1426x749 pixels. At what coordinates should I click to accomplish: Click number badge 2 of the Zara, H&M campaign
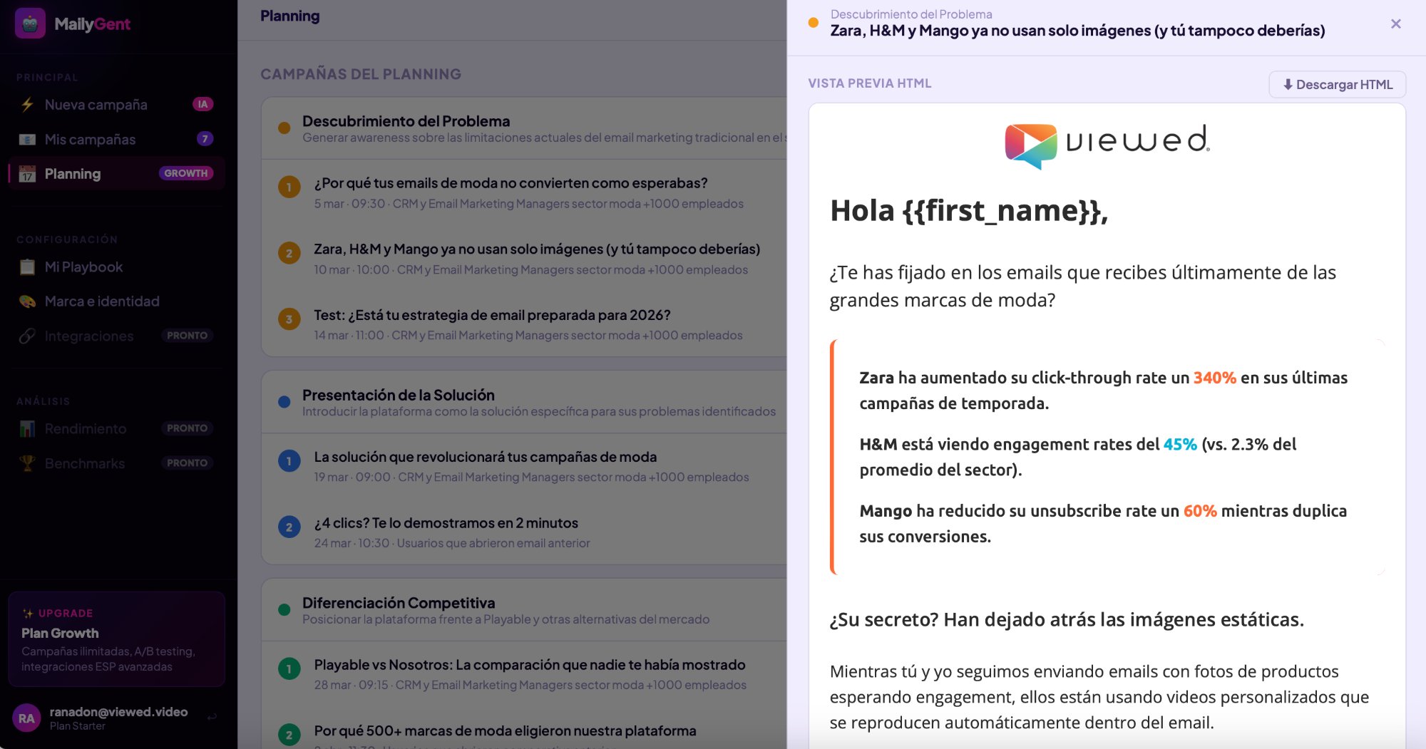289,253
